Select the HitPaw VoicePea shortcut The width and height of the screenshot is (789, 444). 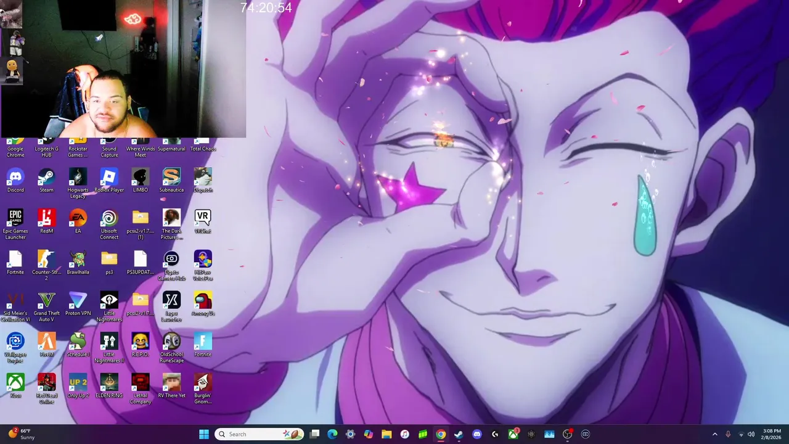click(x=203, y=266)
